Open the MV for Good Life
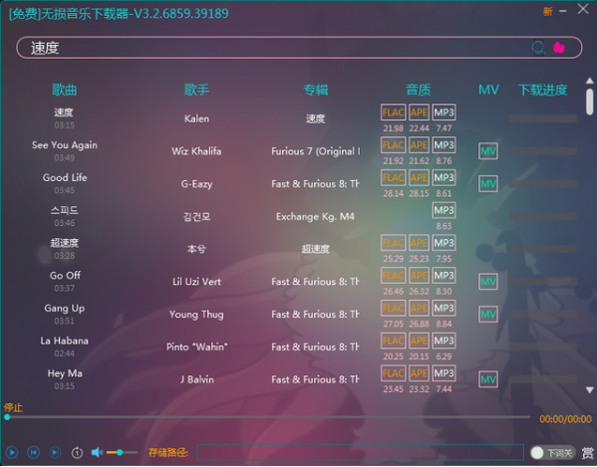597x467 pixels. tap(488, 184)
